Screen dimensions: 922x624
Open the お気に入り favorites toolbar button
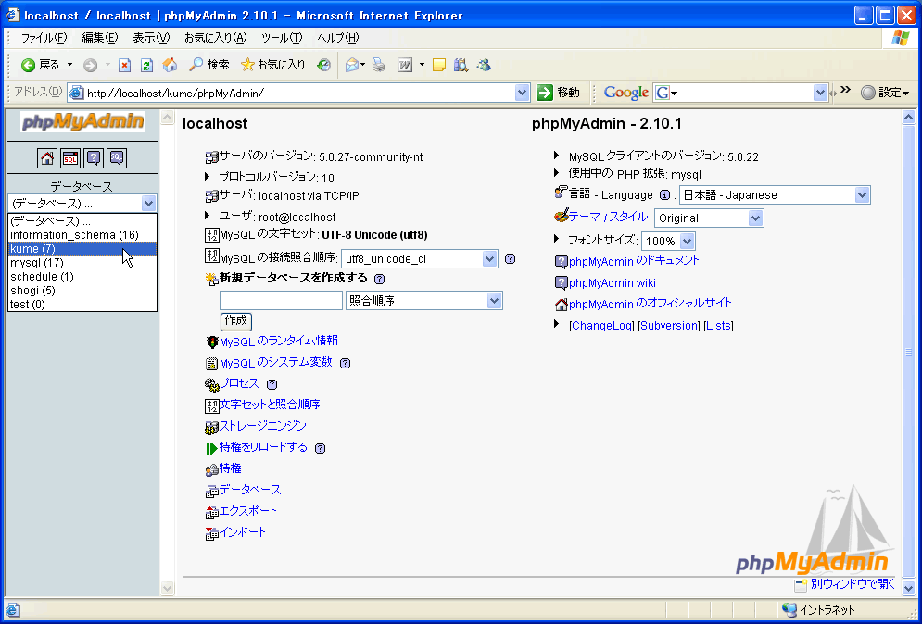pos(273,65)
